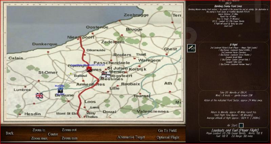Image resolution: width=271 pixels, height=144 pixels.
Task: Click the red target marker near Ypres
Action: pyautogui.click(x=89, y=69)
